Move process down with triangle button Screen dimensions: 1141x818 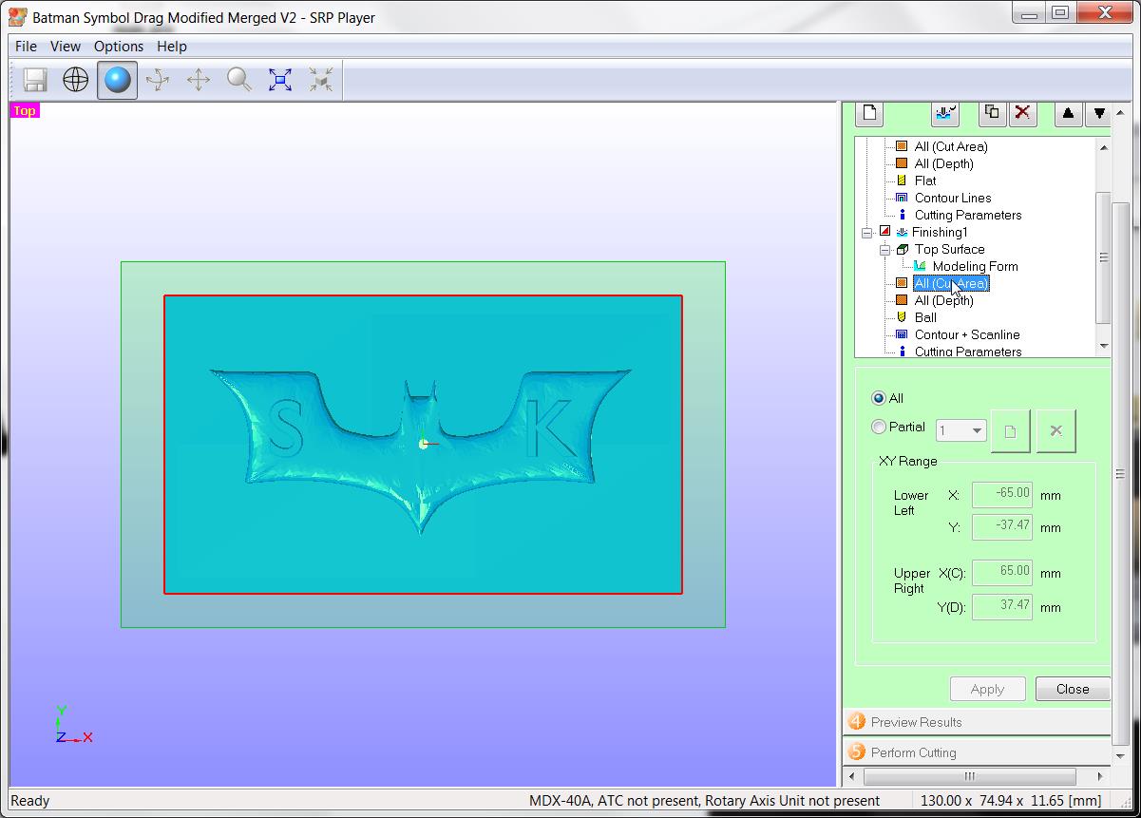(x=1098, y=113)
